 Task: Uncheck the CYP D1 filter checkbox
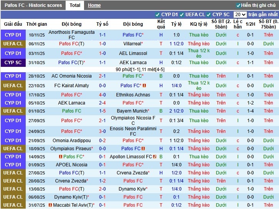point(158,15)
